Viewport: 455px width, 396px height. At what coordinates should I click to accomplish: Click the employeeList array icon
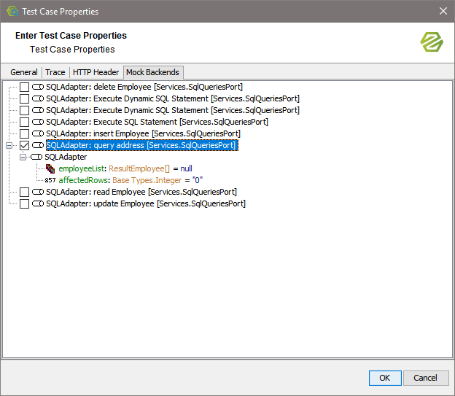(50, 168)
